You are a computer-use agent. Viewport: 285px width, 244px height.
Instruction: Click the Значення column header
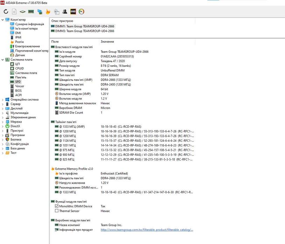click(147, 42)
